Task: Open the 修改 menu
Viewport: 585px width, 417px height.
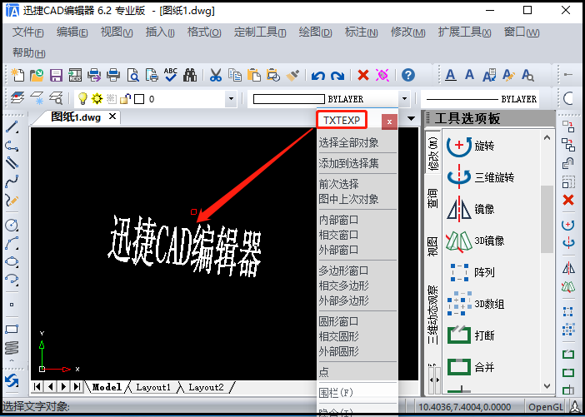Action: pos(407,32)
